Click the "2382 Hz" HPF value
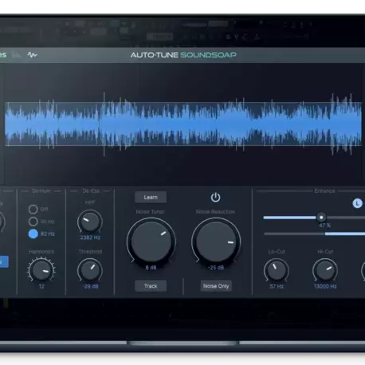This screenshot has width=365, height=365. 90,237
